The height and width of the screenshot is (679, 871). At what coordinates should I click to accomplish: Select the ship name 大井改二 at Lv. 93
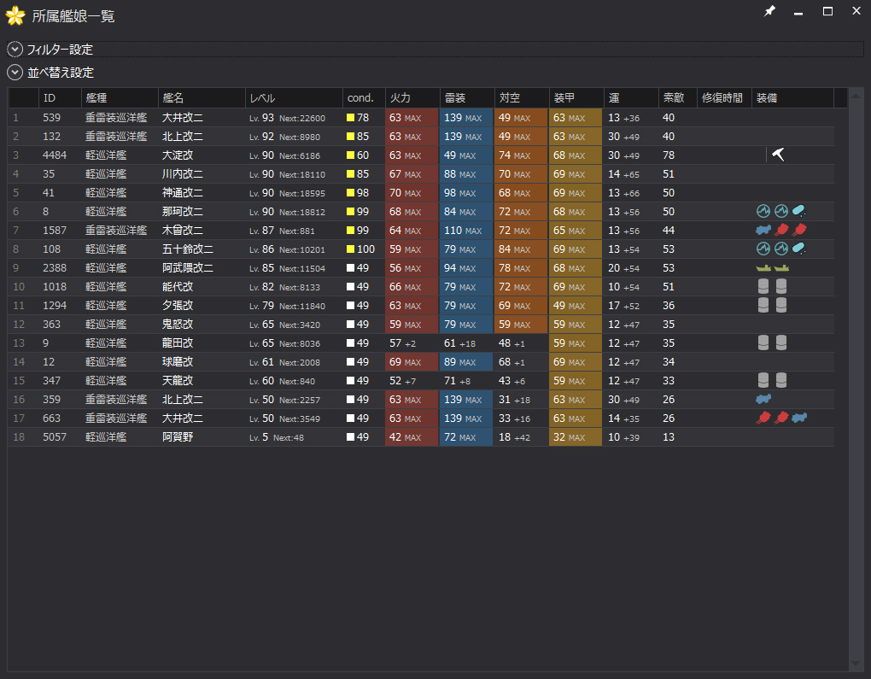click(x=182, y=118)
